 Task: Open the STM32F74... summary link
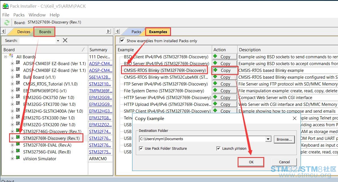100,131
